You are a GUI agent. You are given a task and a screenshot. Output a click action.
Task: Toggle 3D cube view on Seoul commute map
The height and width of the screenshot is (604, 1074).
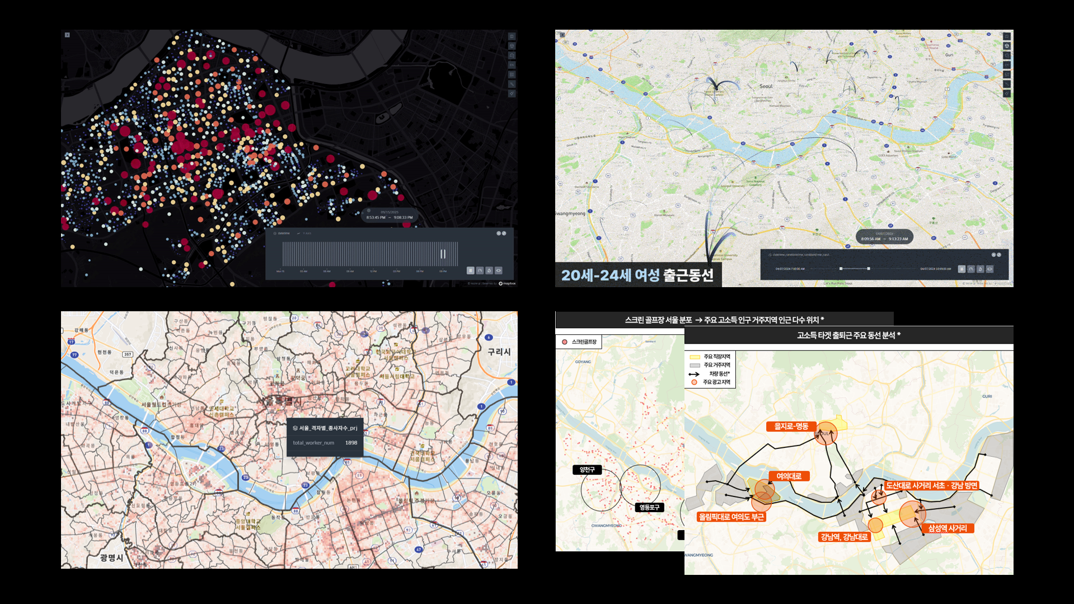(x=1007, y=46)
